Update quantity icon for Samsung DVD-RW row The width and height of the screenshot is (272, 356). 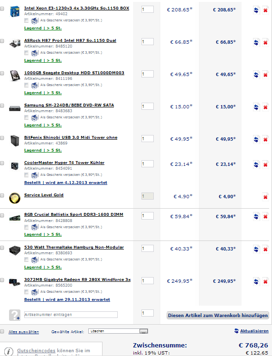tap(256, 107)
